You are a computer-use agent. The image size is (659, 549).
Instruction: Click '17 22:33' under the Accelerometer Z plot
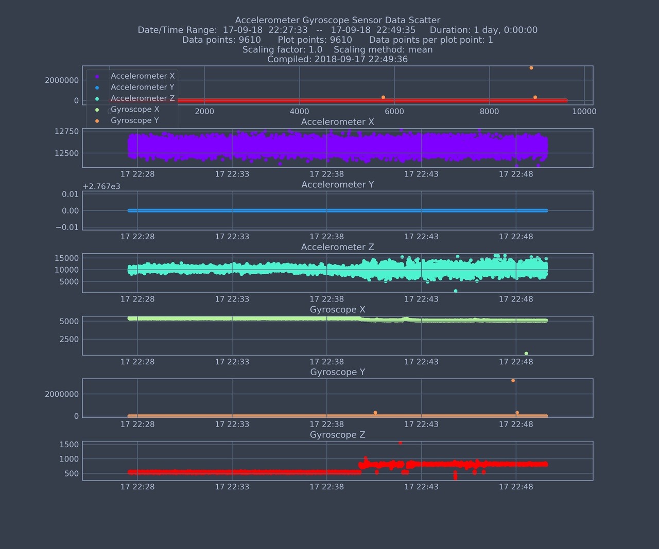coord(232,299)
